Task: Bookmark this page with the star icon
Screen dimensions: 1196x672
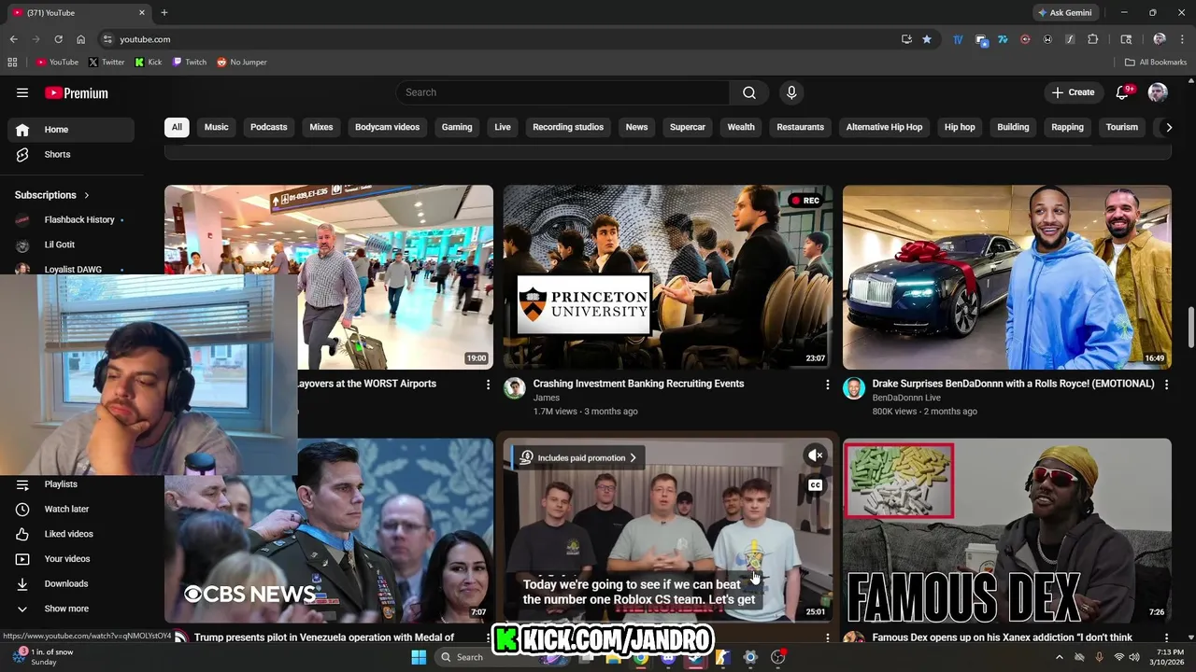Action: coord(927,39)
